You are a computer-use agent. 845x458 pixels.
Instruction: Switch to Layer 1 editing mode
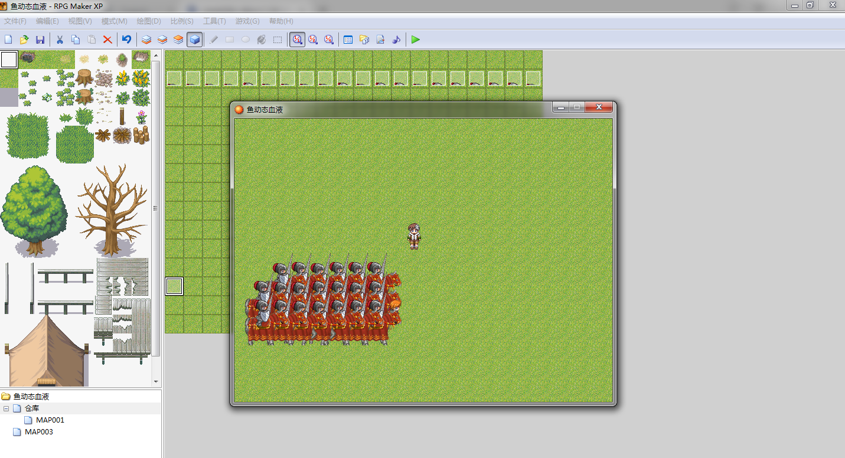(x=146, y=40)
